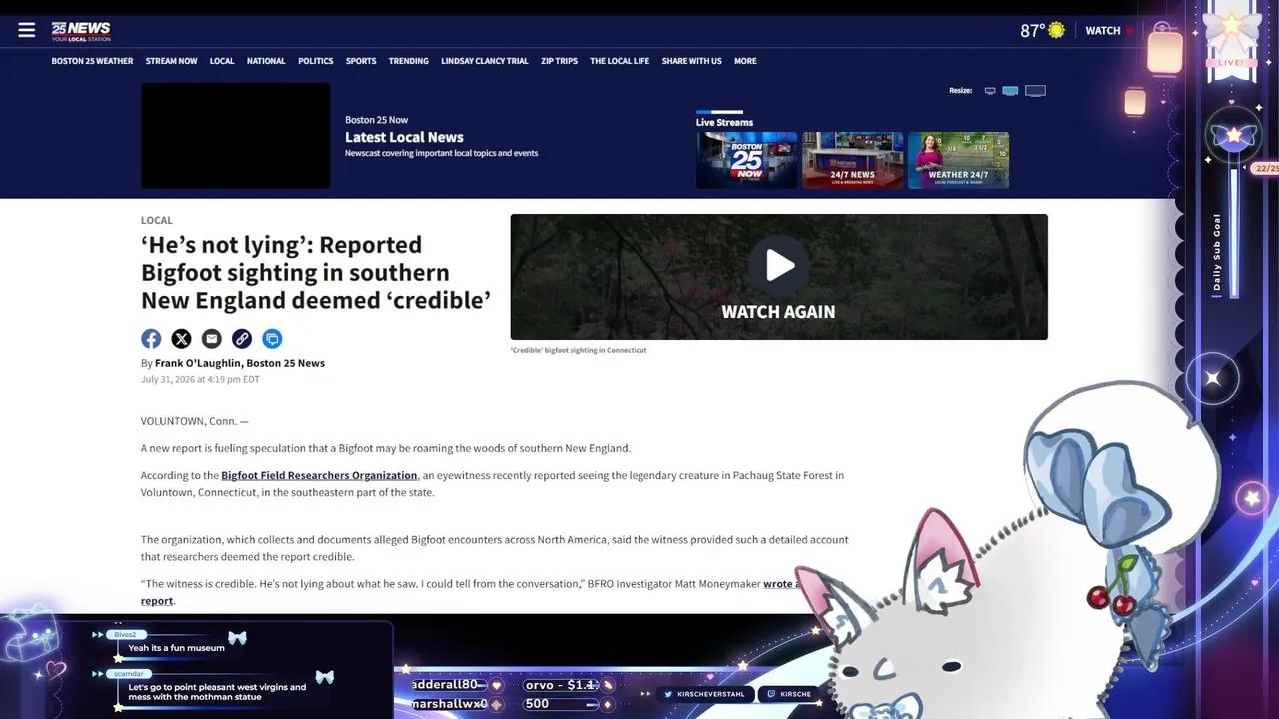Copy the article link icon
Image resolution: width=1279 pixels, height=719 pixels.
tap(242, 339)
